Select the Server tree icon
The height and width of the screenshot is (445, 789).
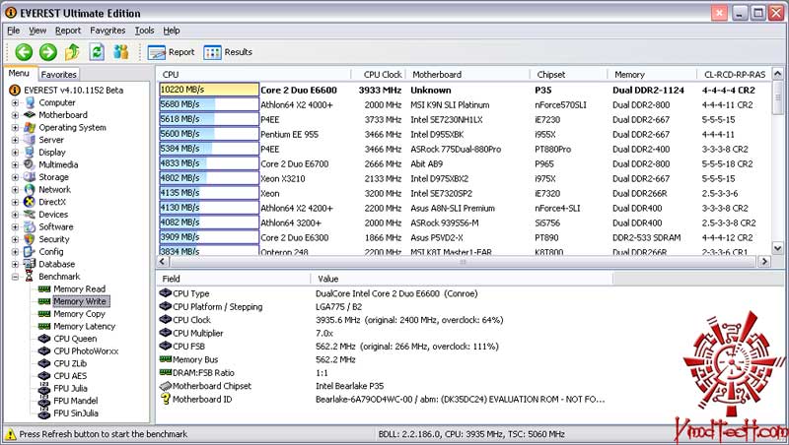(30, 140)
